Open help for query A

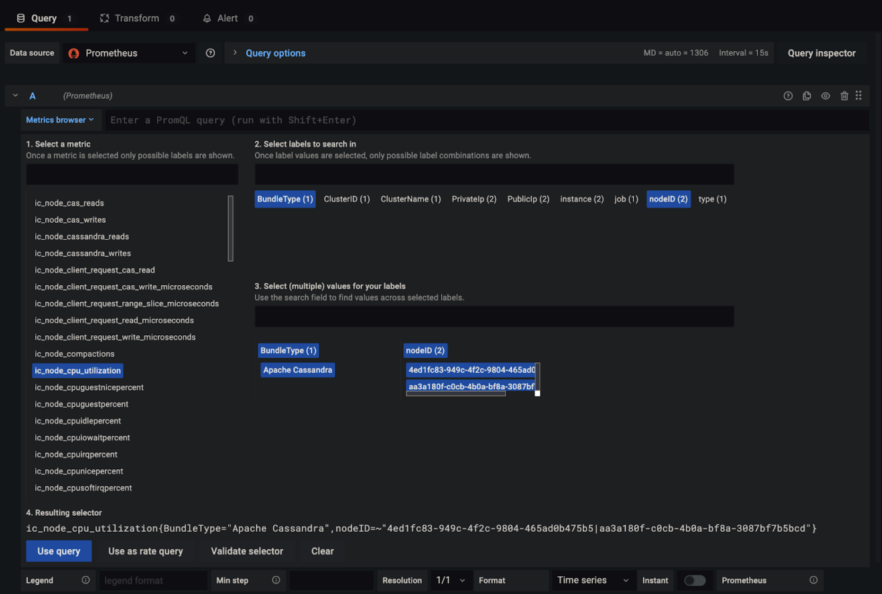click(x=788, y=95)
